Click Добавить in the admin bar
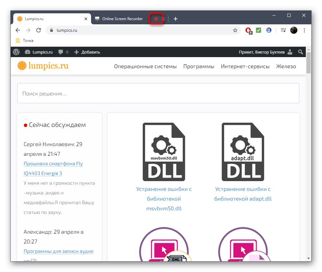 (87, 52)
